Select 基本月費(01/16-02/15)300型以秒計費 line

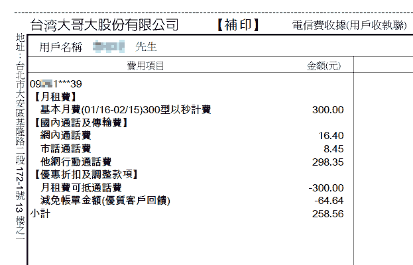[x=126, y=109]
